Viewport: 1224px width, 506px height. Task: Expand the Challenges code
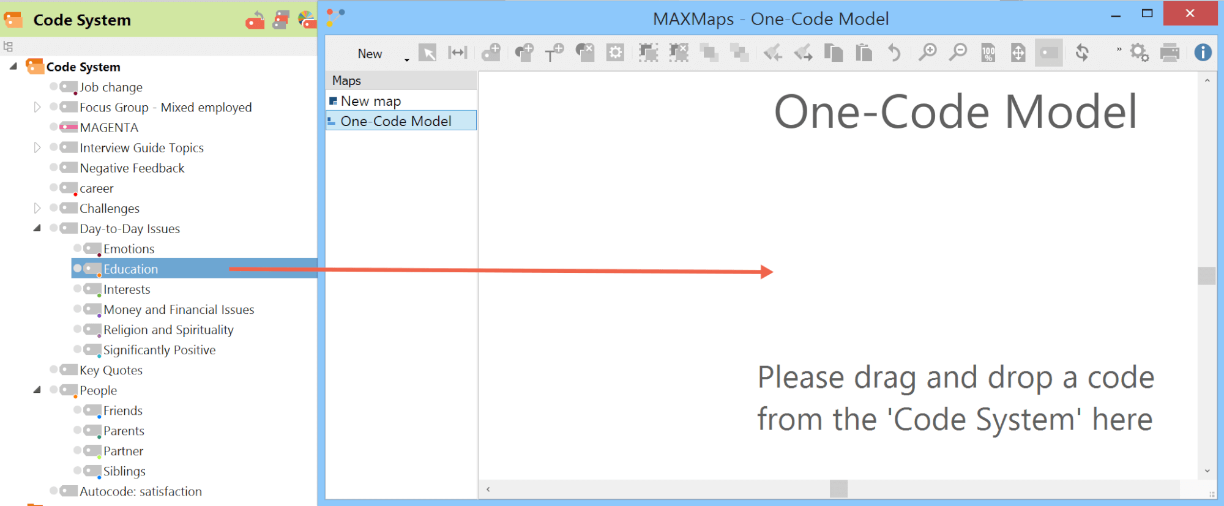click(37, 208)
